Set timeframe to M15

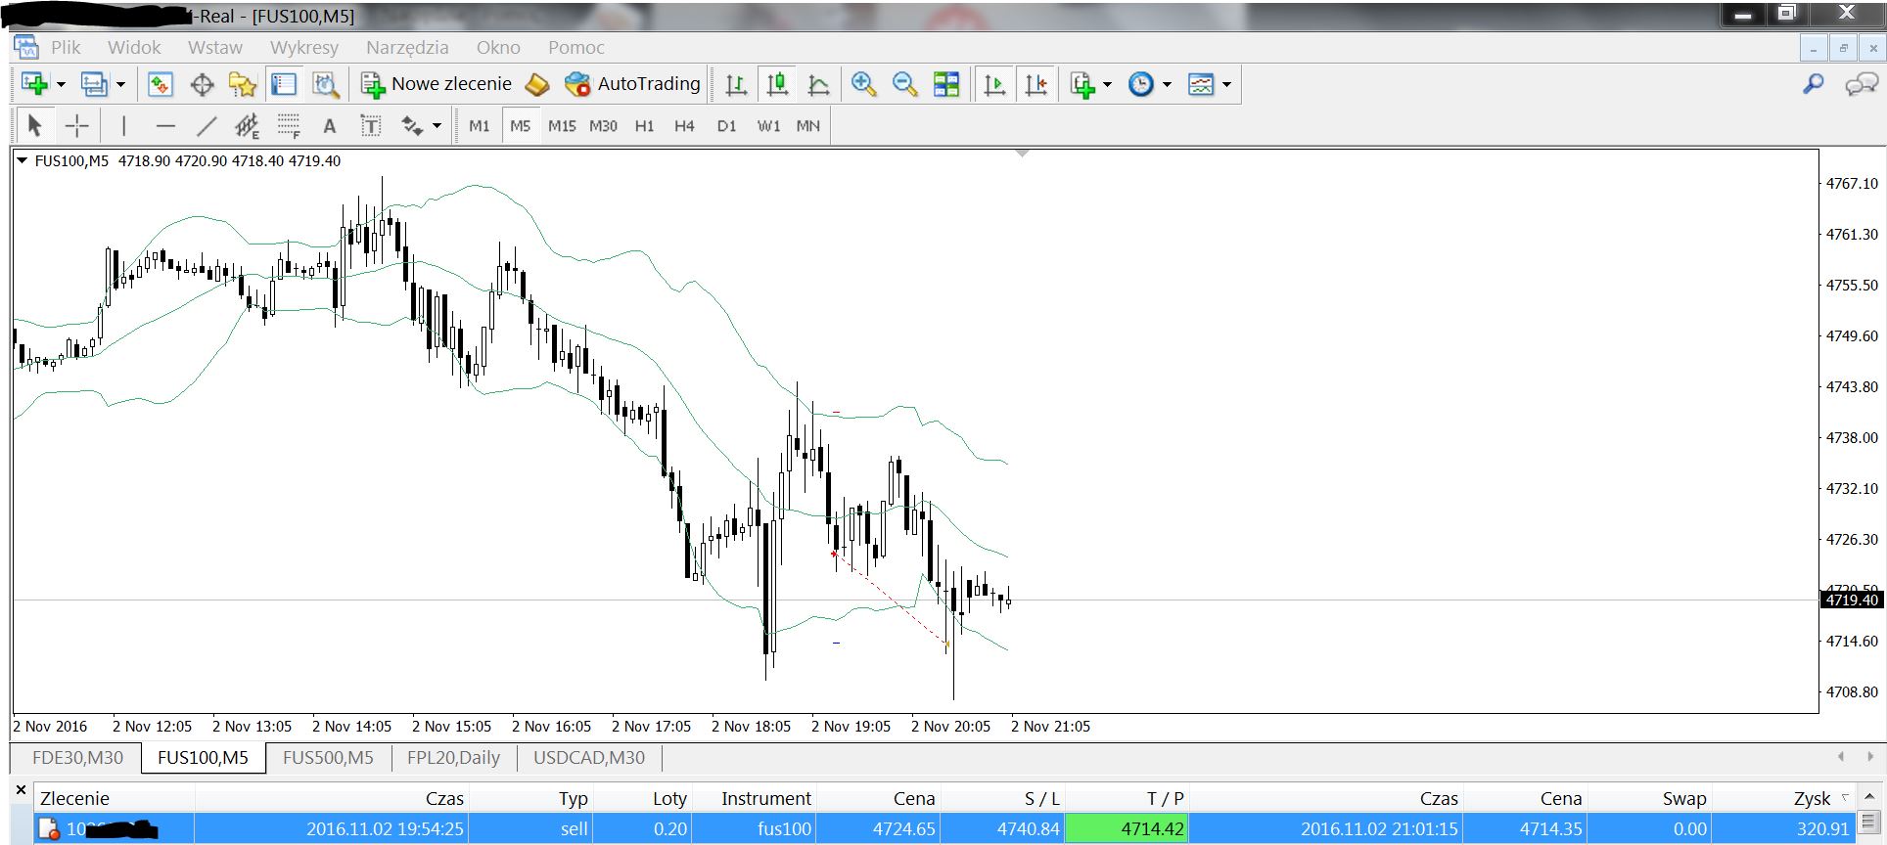pyautogui.click(x=562, y=125)
